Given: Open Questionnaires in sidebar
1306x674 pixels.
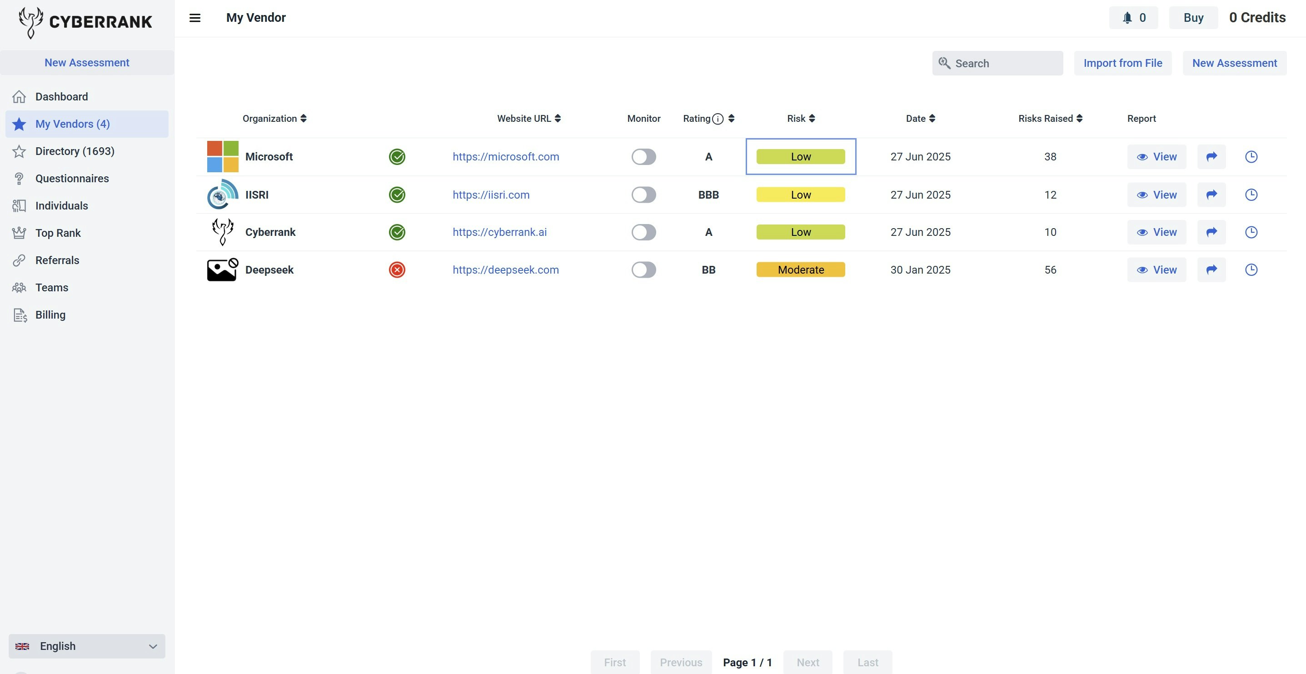Looking at the screenshot, I should coord(87,179).
